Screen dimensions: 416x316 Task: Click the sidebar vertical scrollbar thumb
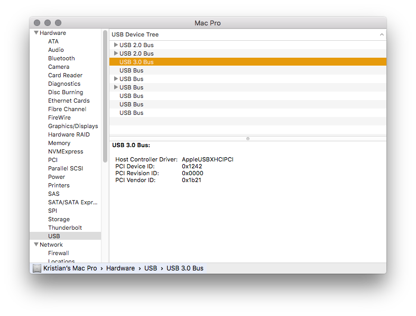[x=105, y=96]
